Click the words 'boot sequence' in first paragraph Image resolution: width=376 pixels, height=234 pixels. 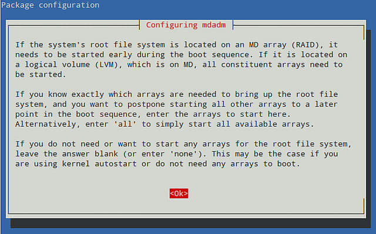219,55
